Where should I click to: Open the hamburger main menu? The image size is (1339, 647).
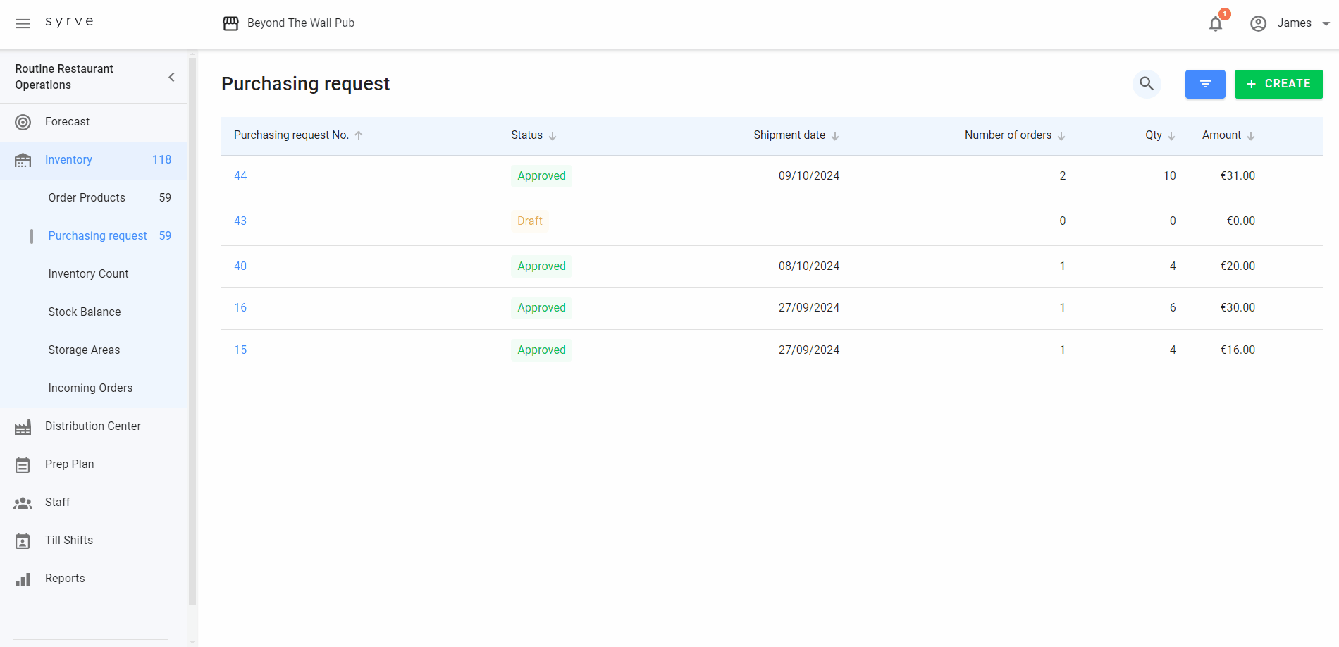coord(23,23)
